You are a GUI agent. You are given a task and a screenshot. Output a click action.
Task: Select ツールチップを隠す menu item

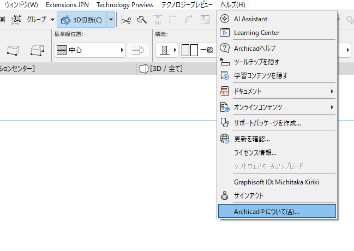point(277,62)
